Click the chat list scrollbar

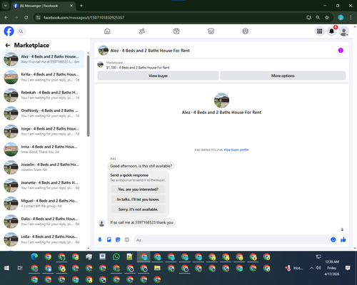click(x=89, y=96)
